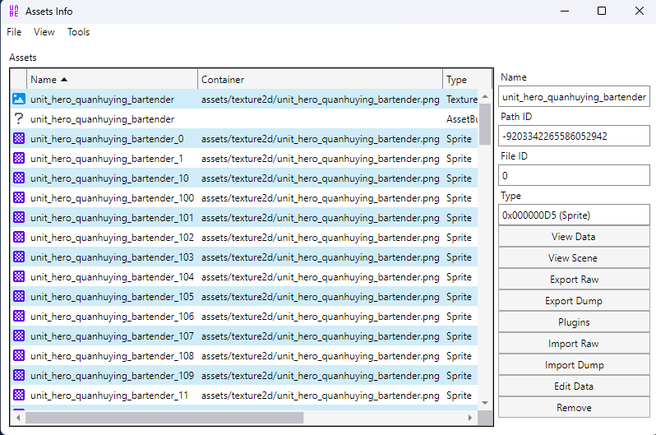Image resolution: width=656 pixels, height=435 pixels.
Task: Click the sprite icon for unit_hero_quanhuying_bartender_108
Action: 19,356
